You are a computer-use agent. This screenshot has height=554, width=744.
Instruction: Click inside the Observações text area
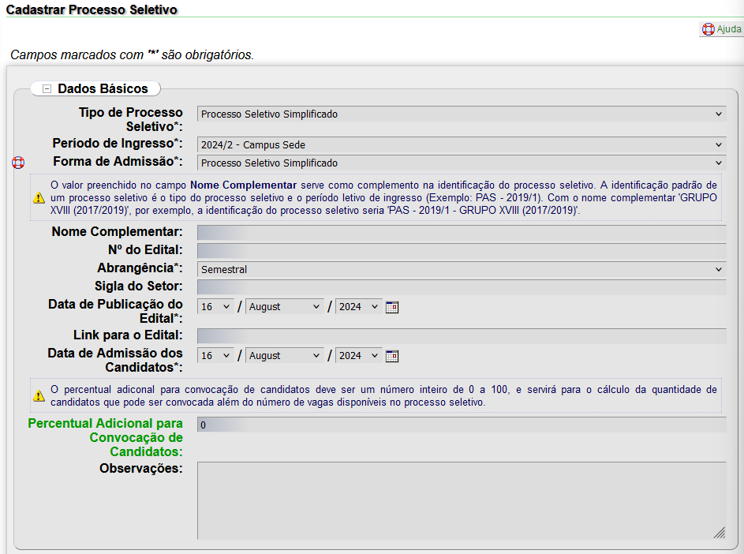[x=461, y=500]
